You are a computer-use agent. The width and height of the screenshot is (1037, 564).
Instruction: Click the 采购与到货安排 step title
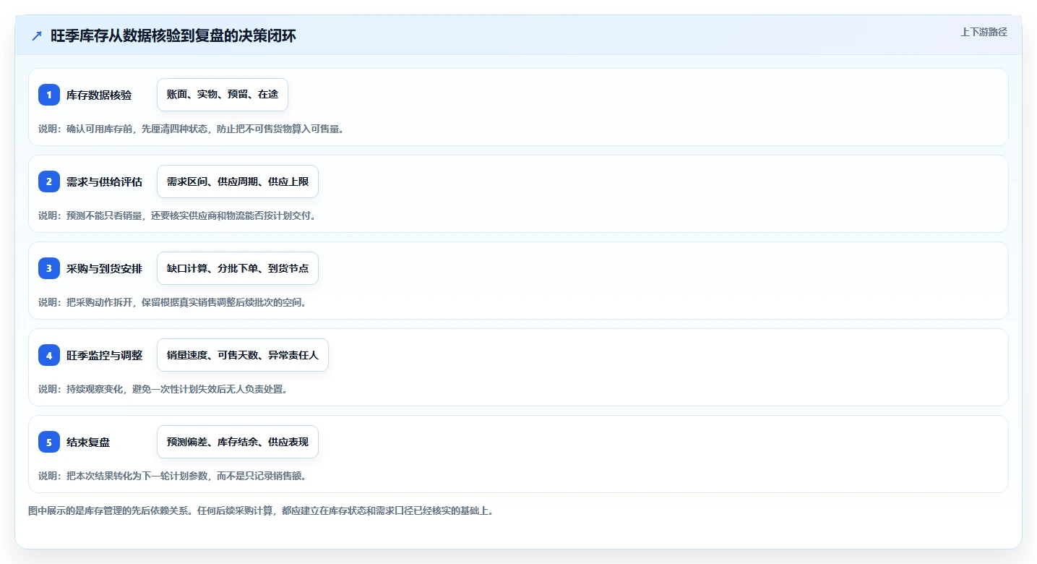point(104,268)
